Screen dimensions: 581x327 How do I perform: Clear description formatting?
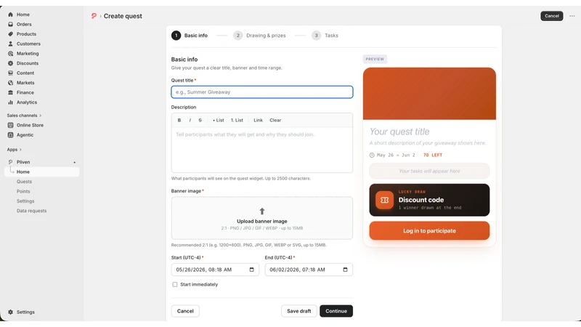tap(275, 120)
